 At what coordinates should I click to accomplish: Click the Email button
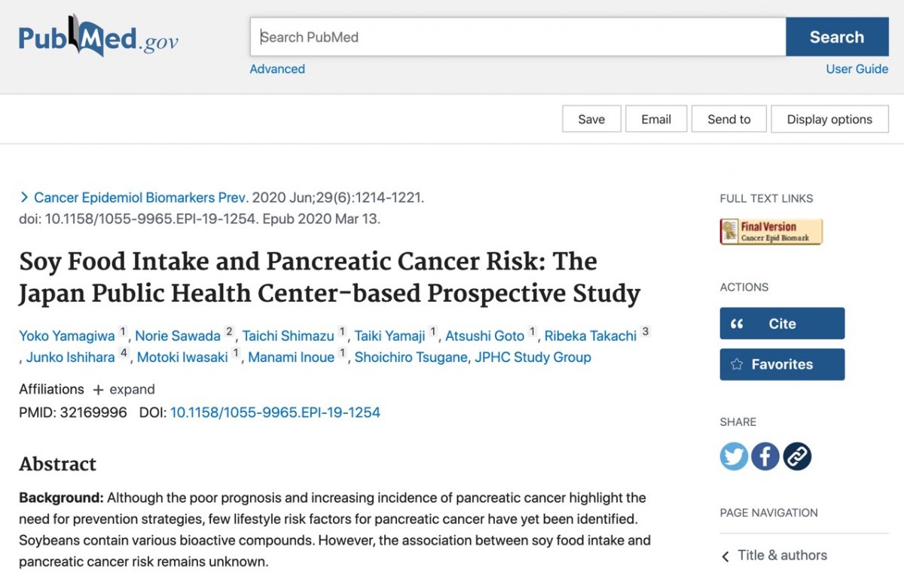pyautogui.click(x=656, y=119)
